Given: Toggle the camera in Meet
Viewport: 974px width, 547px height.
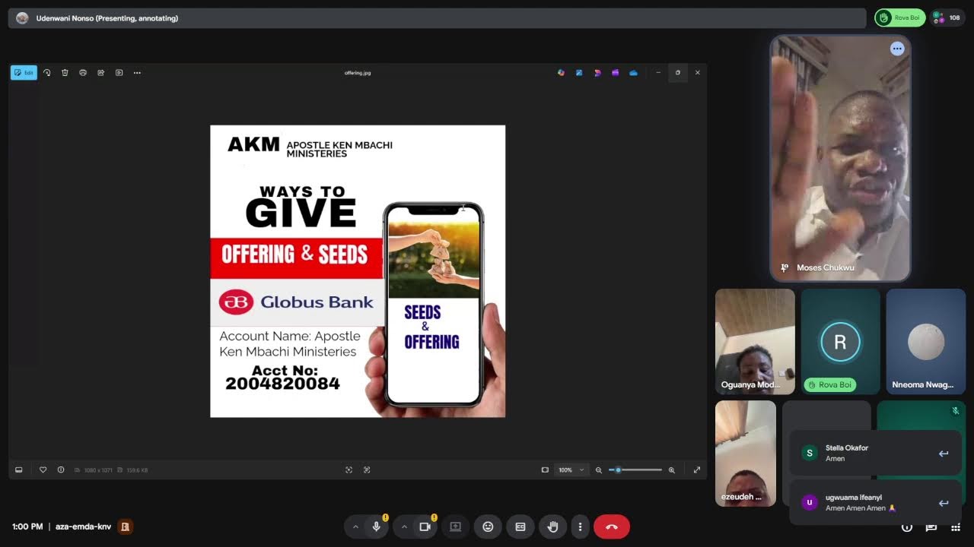Looking at the screenshot, I should point(425,526).
